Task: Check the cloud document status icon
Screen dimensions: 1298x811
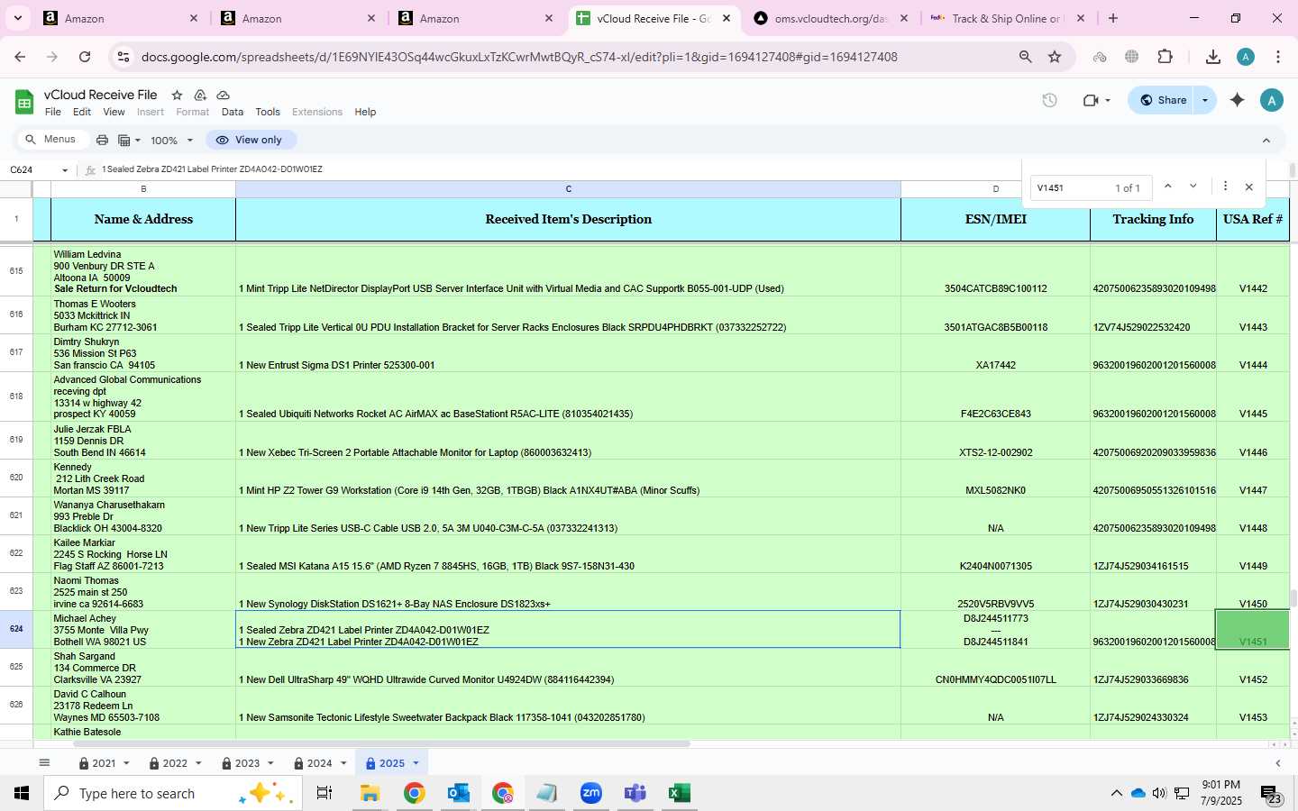Action: pos(224,95)
